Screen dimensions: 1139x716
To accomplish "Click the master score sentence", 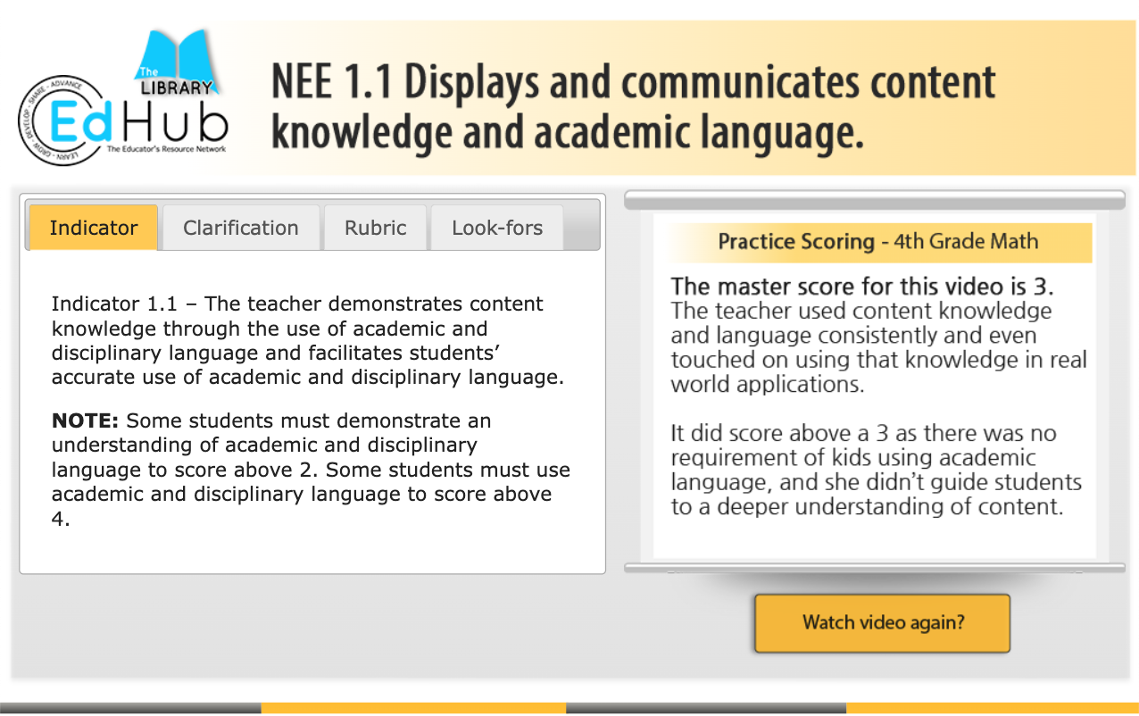I will click(x=862, y=287).
